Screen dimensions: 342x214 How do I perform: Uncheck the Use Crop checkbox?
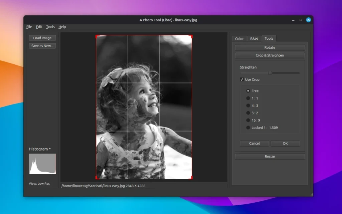coord(242,79)
